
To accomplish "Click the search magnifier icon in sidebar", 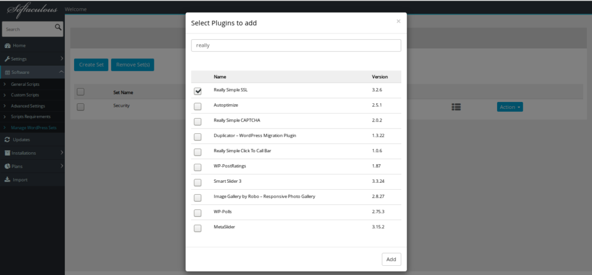I will [x=58, y=27].
